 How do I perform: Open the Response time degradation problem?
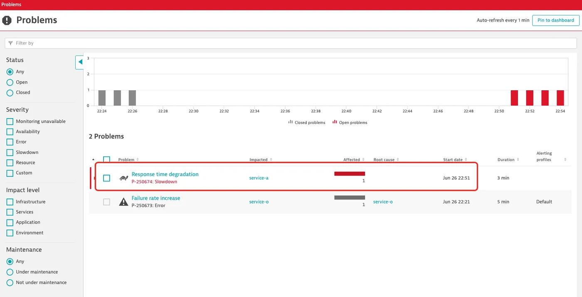point(165,174)
